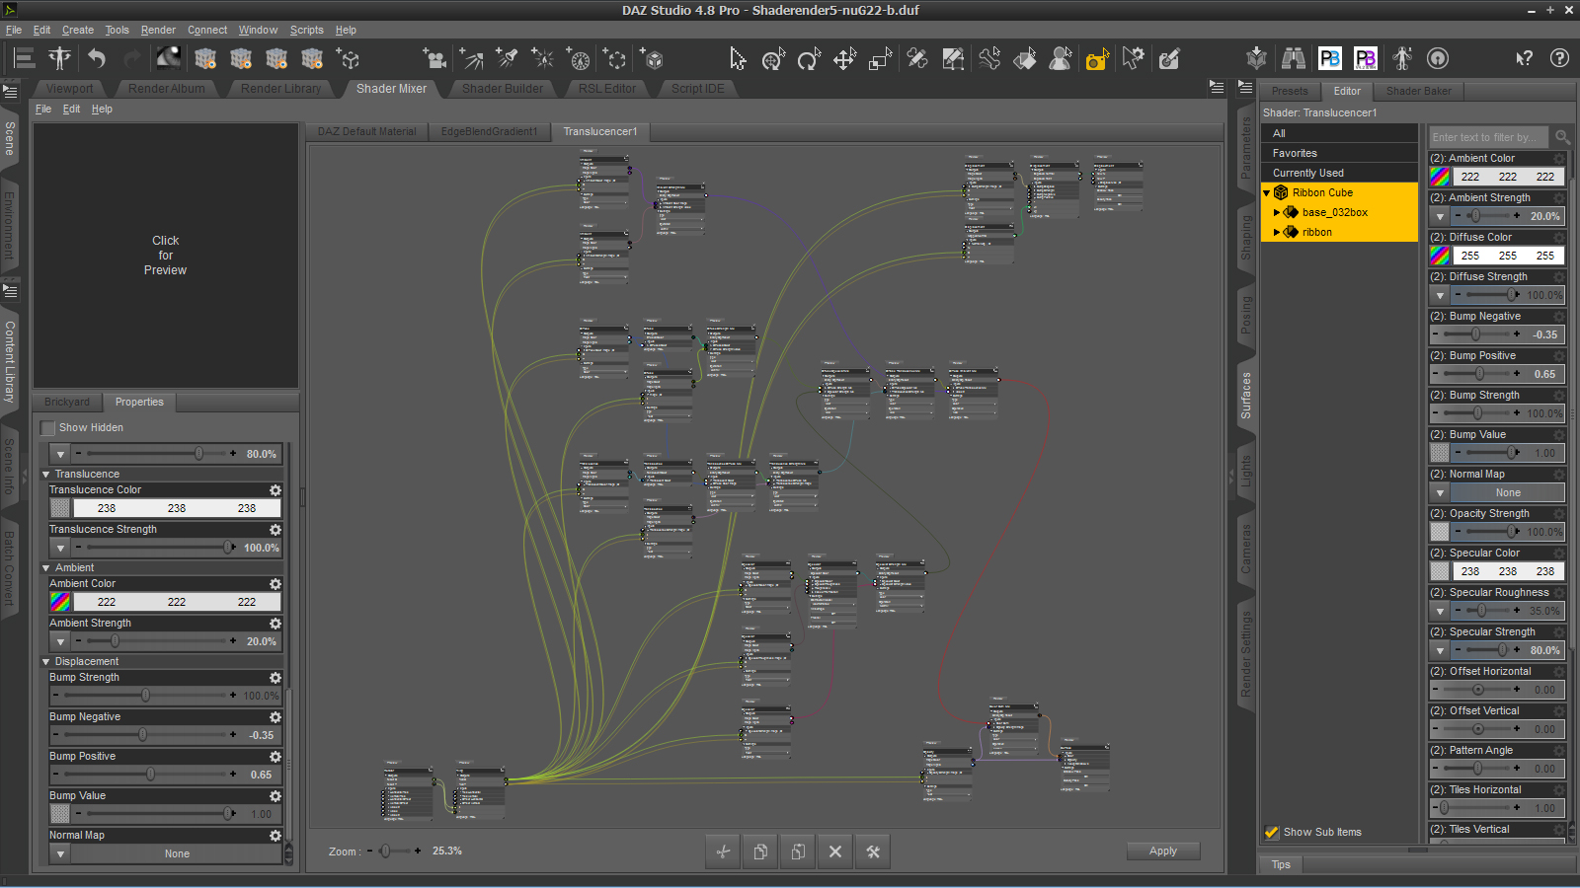Collapse the Ribbon Cube tree node
The height and width of the screenshot is (888, 1580).
(x=1267, y=193)
